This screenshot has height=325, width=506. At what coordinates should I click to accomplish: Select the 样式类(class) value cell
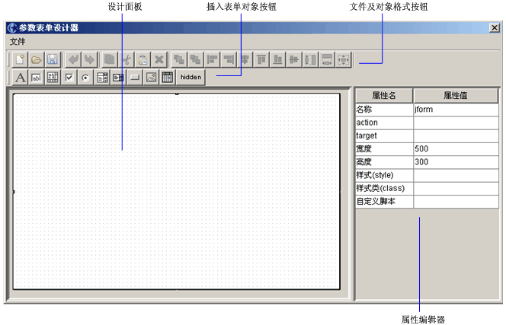coord(456,189)
